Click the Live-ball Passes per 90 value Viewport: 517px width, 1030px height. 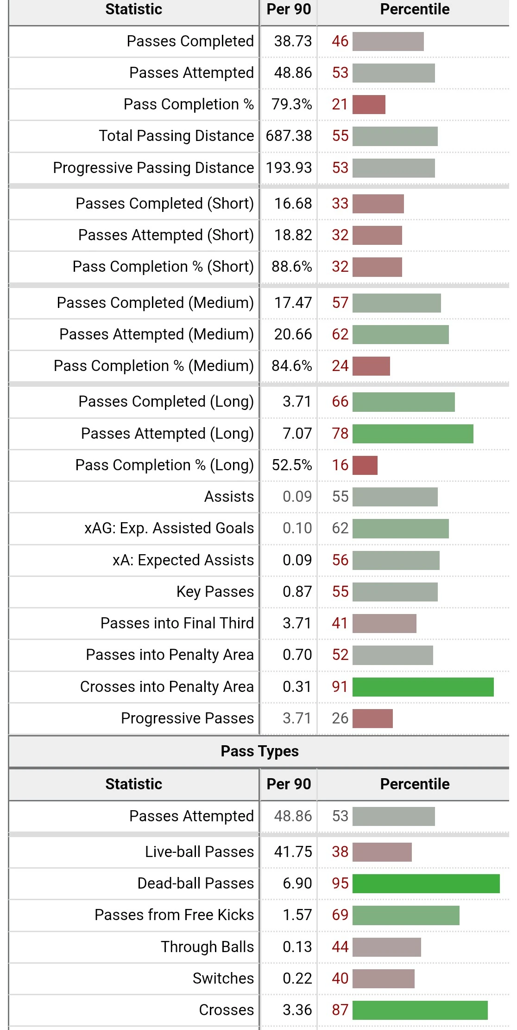click(x=293, y=852)
